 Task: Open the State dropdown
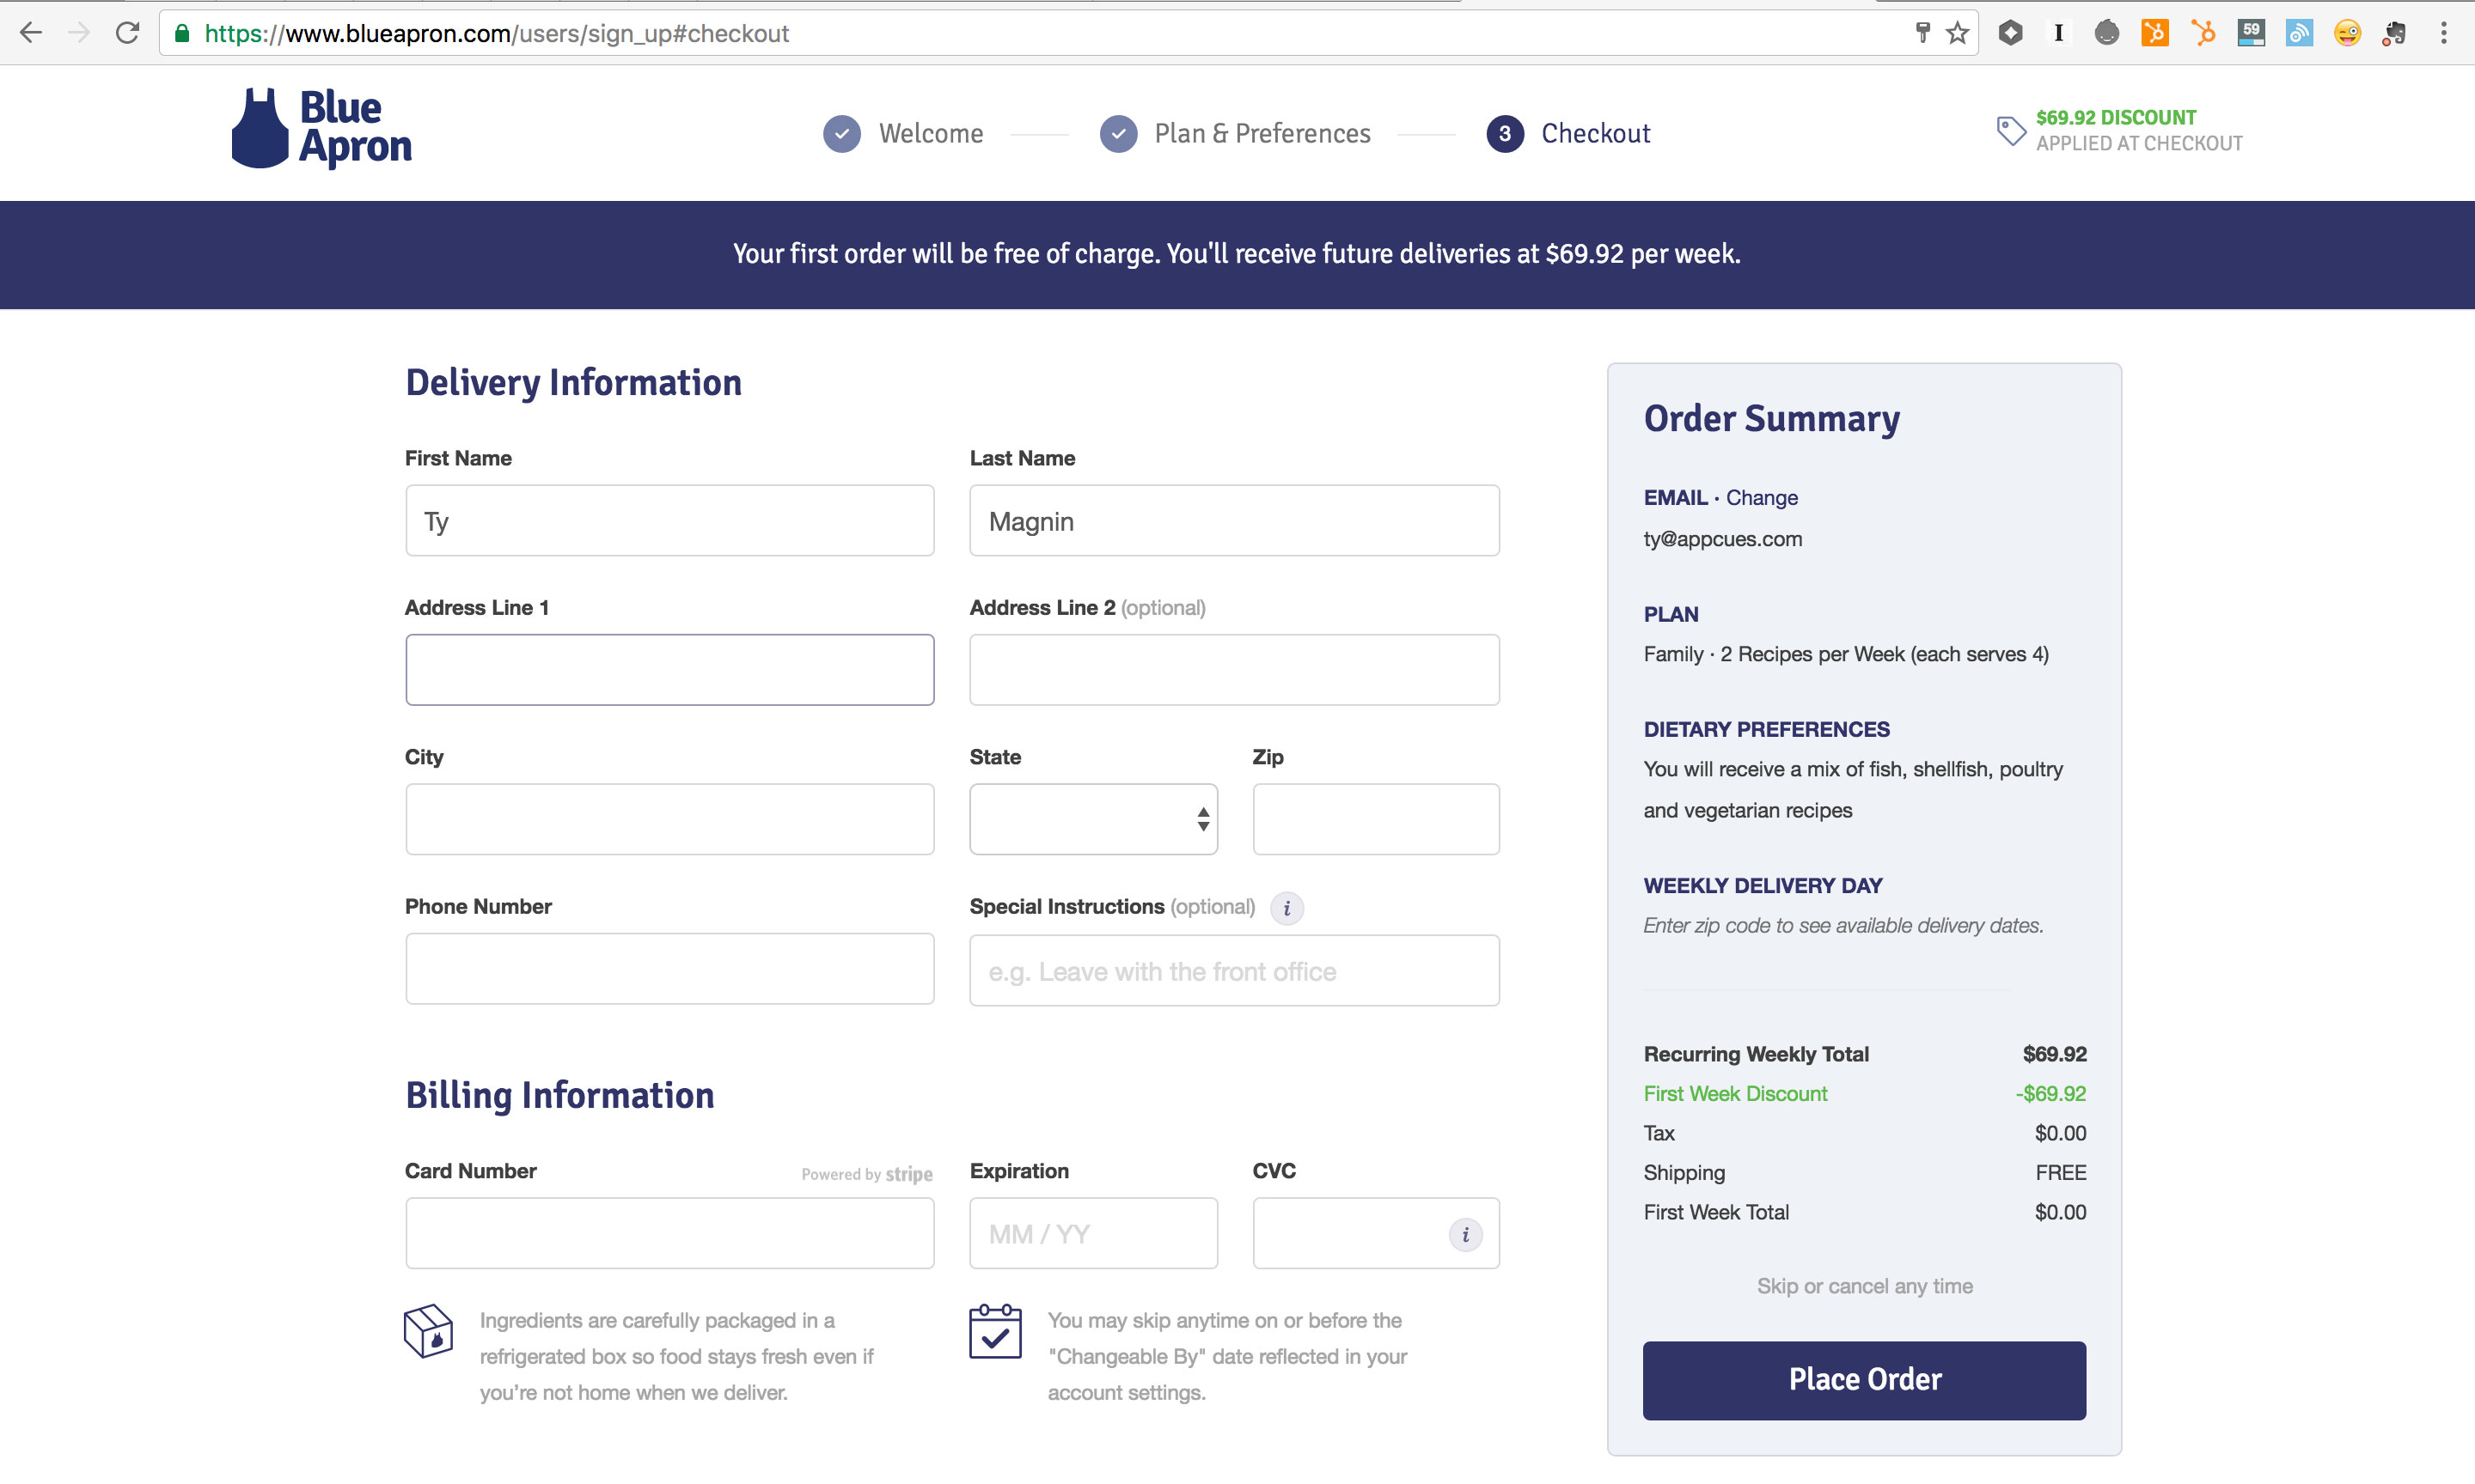[1093, 819]
